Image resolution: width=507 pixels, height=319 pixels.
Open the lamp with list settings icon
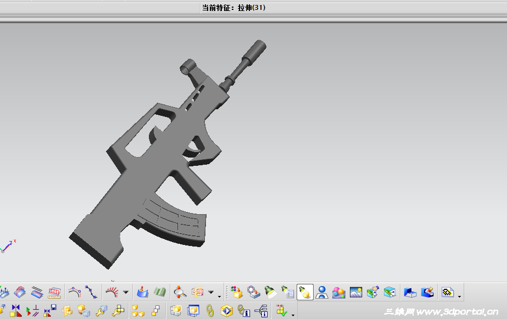click(287, 292)
